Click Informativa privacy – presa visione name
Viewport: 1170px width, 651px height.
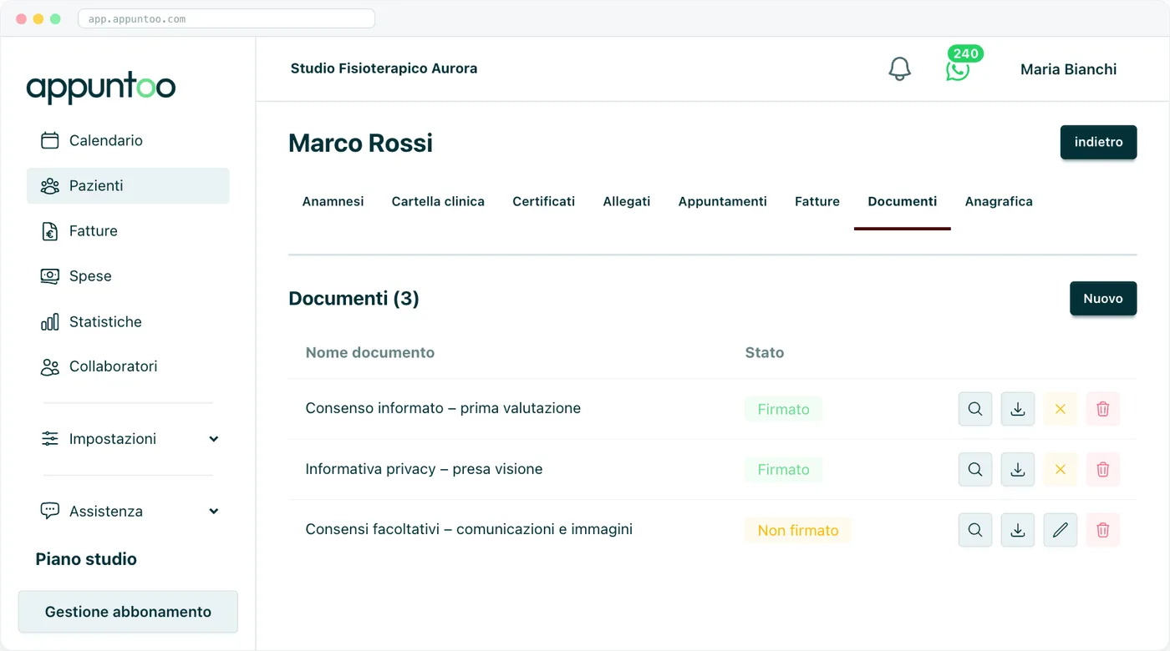pyautogui.click(x=424, y=469)
